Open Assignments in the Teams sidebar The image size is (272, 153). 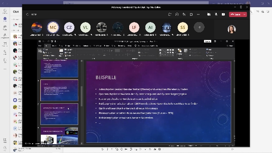pyautogui.click(x=5, y=36)
